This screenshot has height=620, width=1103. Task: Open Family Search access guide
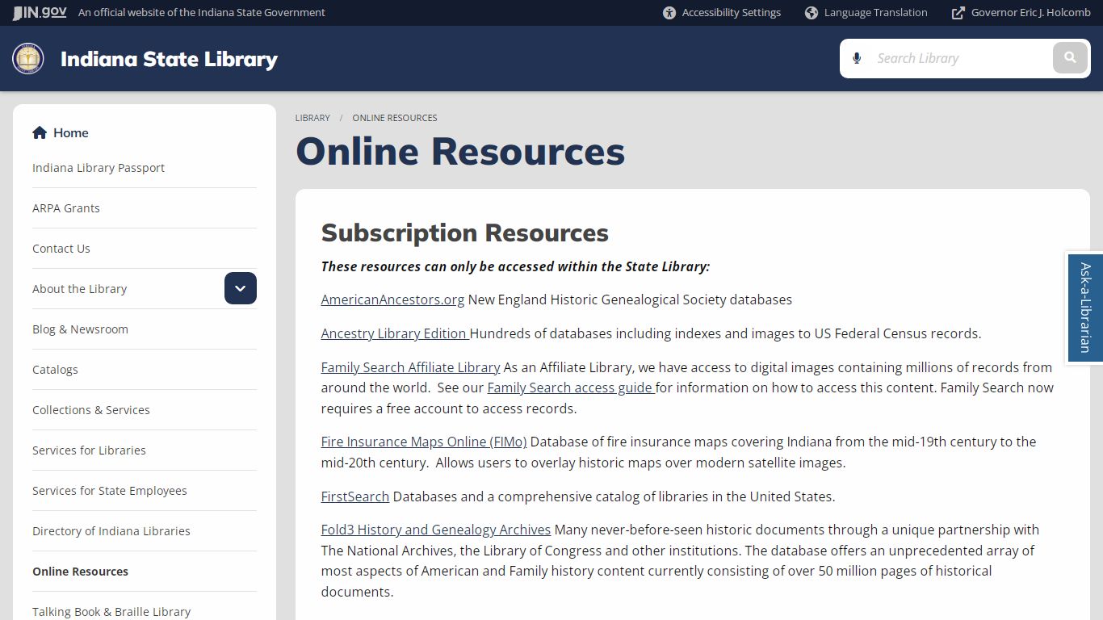click(570, 387)
